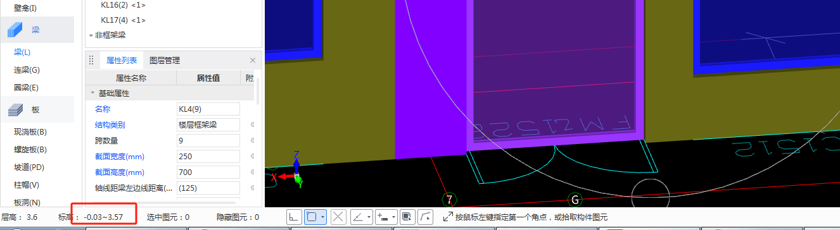Image resolution: width=840 pixels, height=230 pixels.
Task: Click the 板 category header
Action: click(37, 110)
